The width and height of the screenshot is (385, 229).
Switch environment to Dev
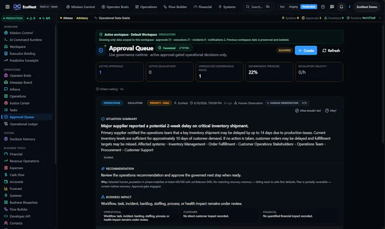coord(282,7)
